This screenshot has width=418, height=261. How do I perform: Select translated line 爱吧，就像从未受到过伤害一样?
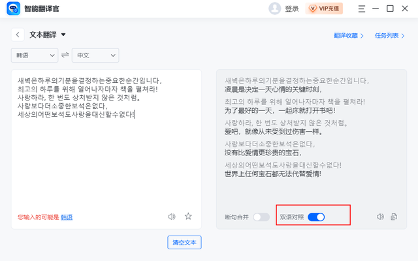pos(274,132)
